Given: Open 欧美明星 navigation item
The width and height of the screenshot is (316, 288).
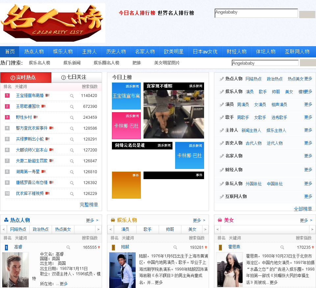Looking at the screenshot, I should click(x=174, y=52).
